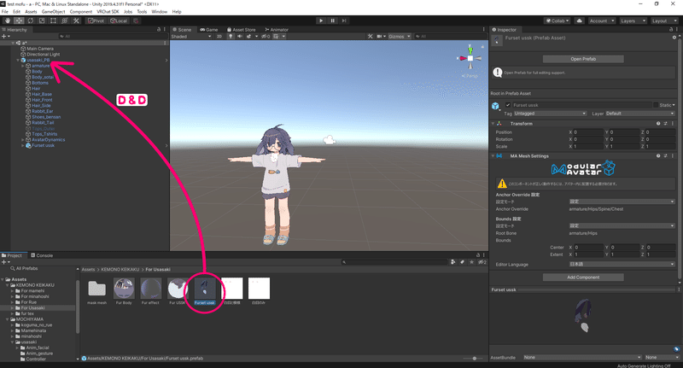Open the Layout dropdown

pyautogui.click(x=664, y=20)
